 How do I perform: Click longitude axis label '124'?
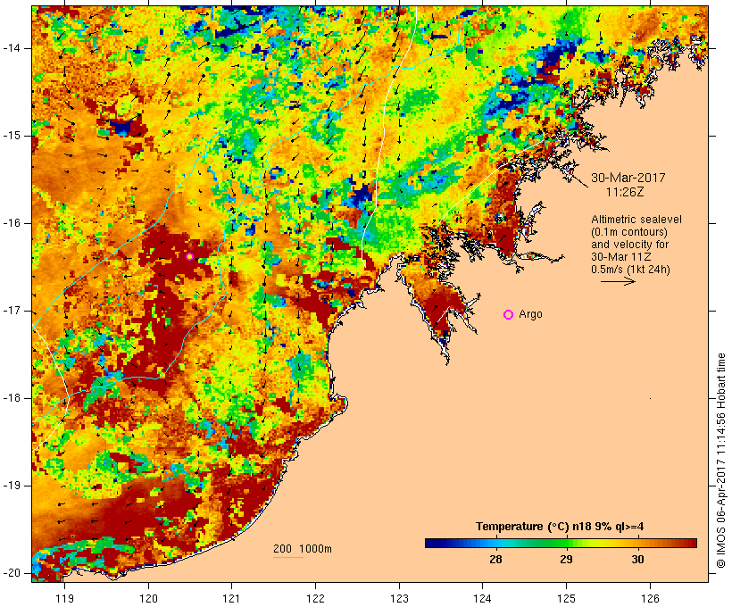[x=483, y=599]
